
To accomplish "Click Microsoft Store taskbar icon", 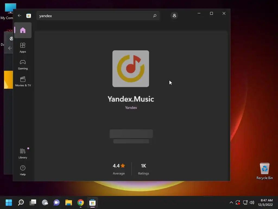I will click(x=92, y=202).
